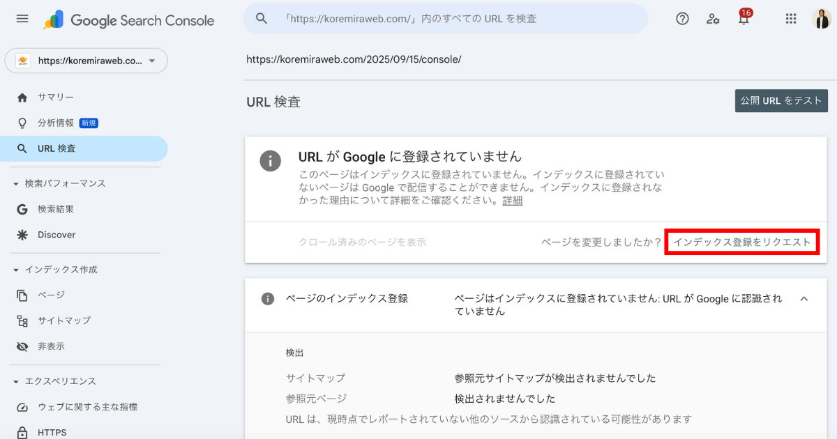Click the 新規 badge next to 分析情報
The image size is (837, 439).
[x=89, y=123]
